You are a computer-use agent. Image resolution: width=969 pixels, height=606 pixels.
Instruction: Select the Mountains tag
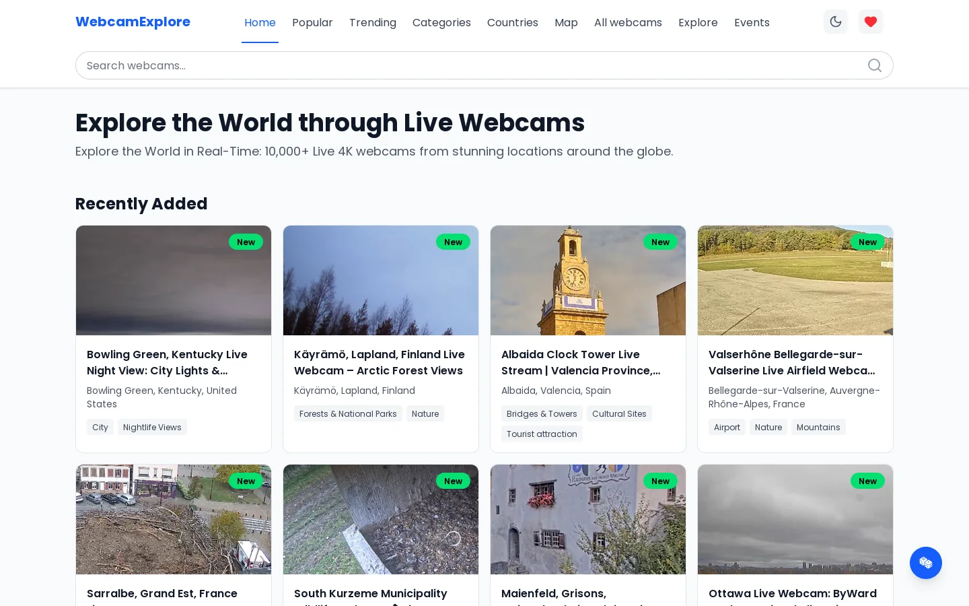tap(818, 427)
